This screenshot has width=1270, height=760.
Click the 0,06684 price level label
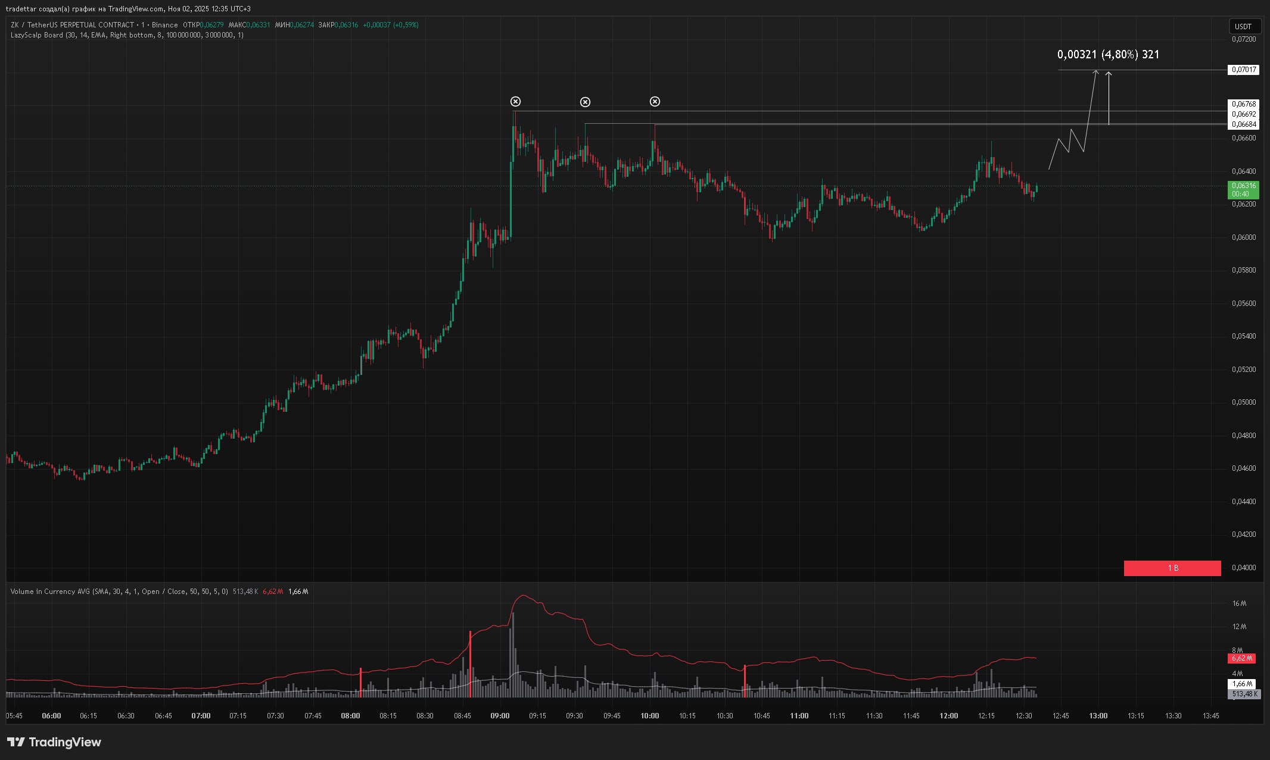coord(1243,124)
